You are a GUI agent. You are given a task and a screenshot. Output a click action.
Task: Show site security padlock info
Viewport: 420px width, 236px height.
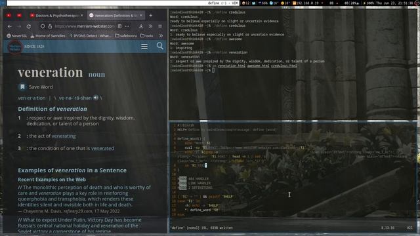[x=50, y=26]
